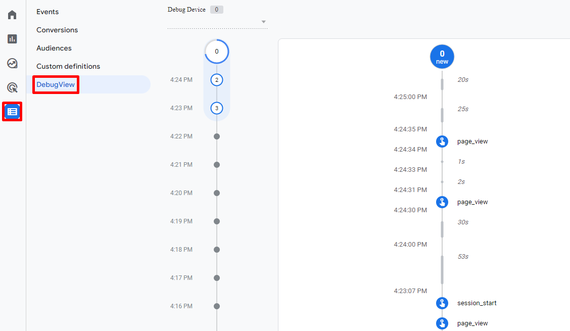Open the Home icon in the left rail
Image resolution: width=570 pixels, height=331 pixels.
coord(12,14)
